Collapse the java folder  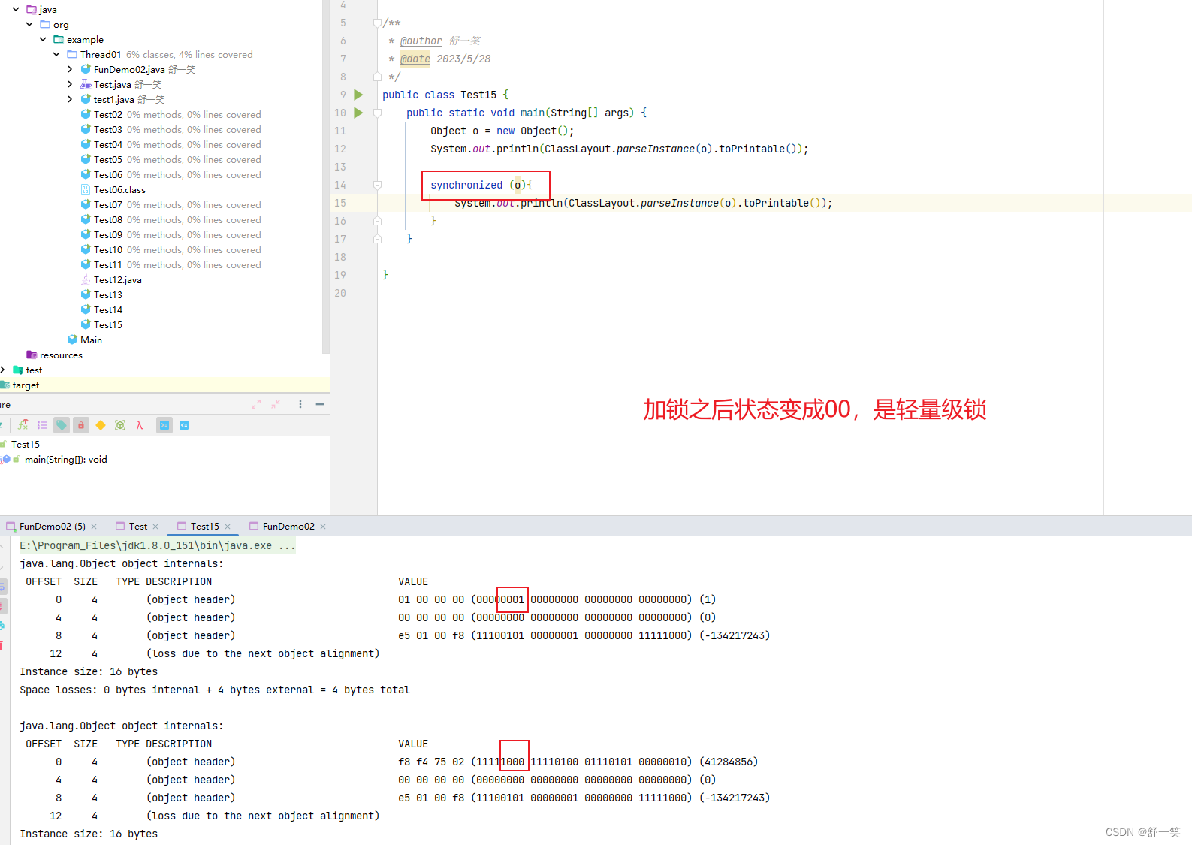point(16,9)
